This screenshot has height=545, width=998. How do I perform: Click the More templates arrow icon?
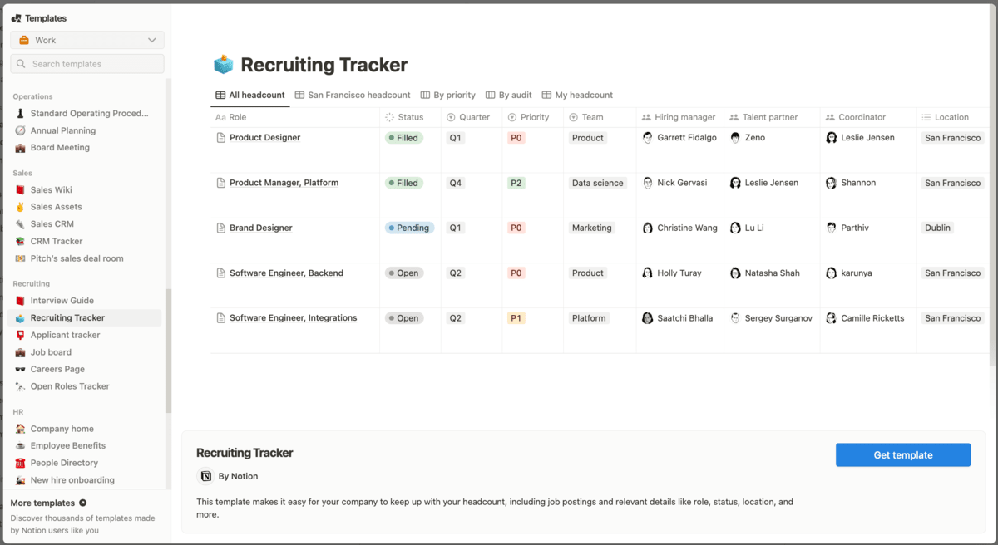point(82,503)
